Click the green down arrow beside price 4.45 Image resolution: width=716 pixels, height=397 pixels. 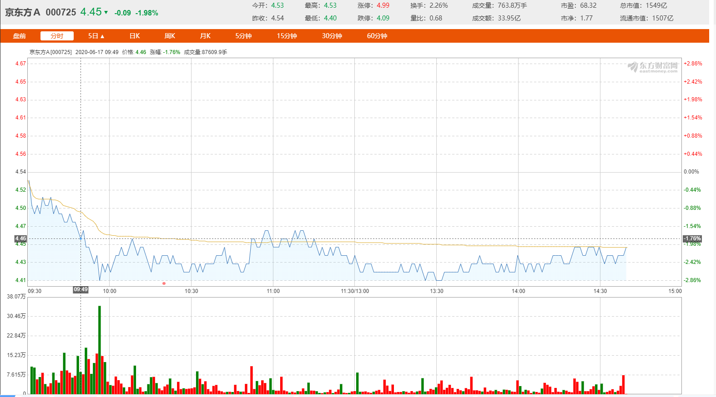click(x=106, y=12)
